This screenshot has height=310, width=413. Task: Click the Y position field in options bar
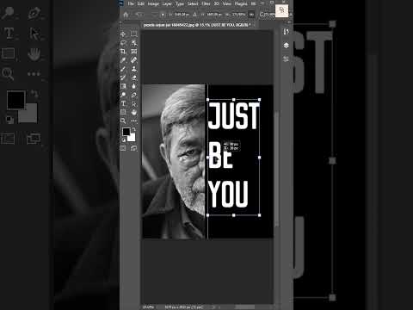coord(214,15)
